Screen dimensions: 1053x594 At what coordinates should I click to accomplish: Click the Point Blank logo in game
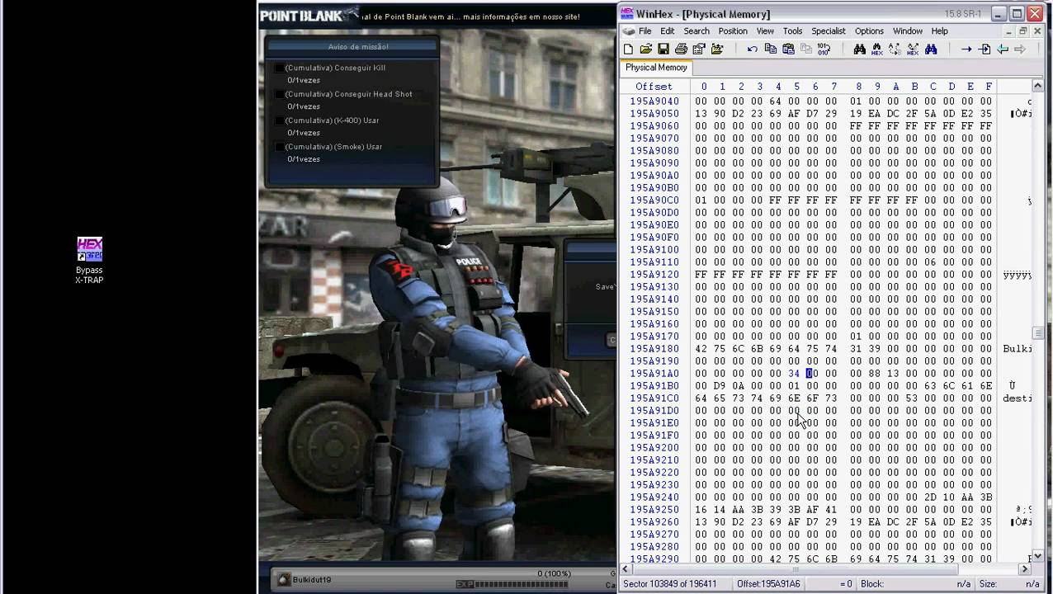(309, 15)
